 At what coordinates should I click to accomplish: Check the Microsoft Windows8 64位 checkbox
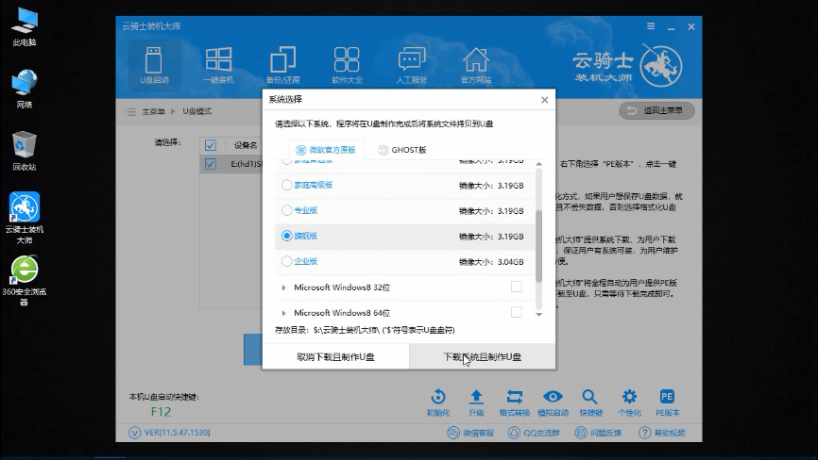point(517,312)
